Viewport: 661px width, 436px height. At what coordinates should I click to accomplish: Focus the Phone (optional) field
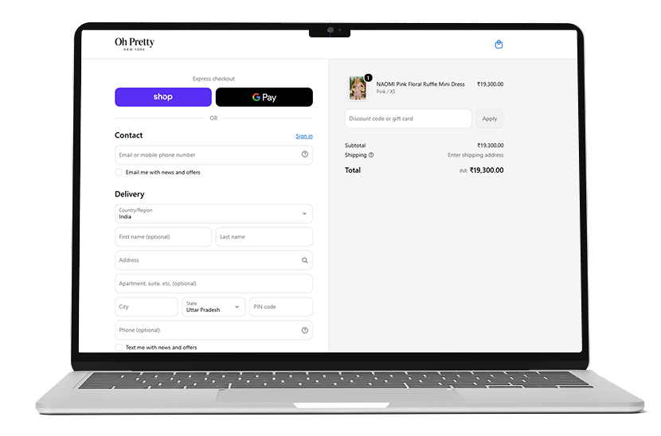click(x=213, y=330)
